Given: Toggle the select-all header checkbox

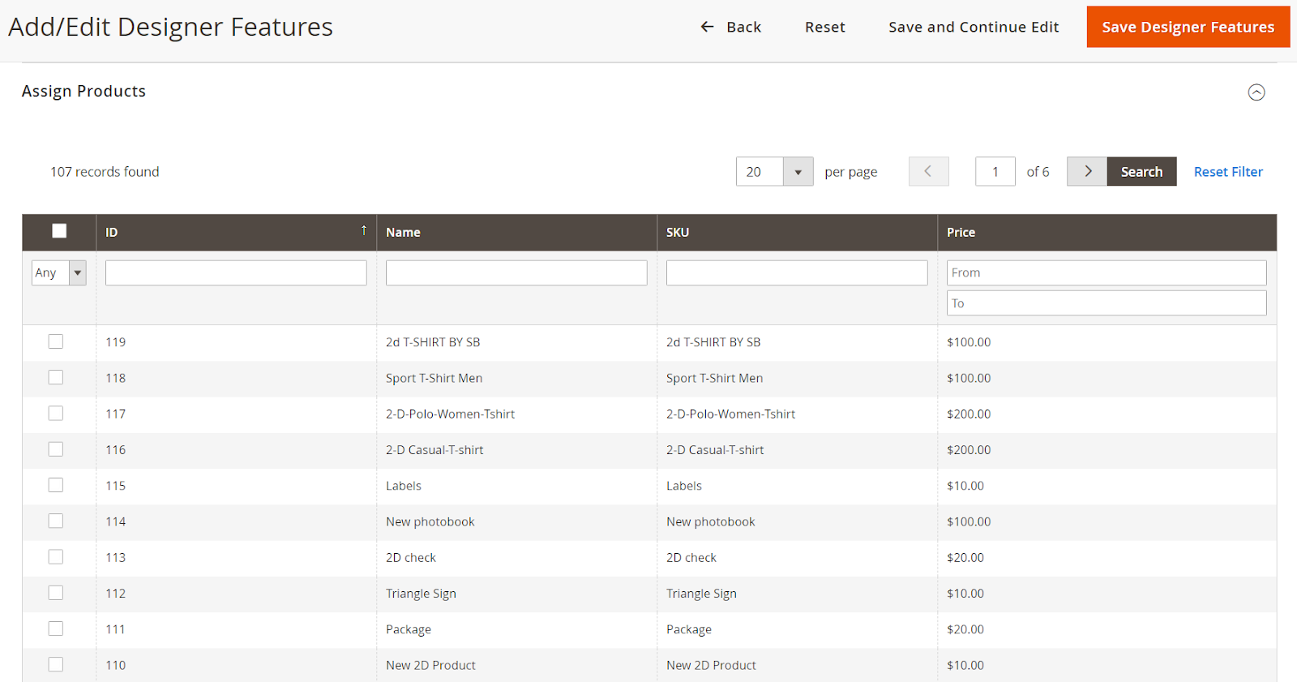Looking at the screenshot, I should click(x=59, y=231).
